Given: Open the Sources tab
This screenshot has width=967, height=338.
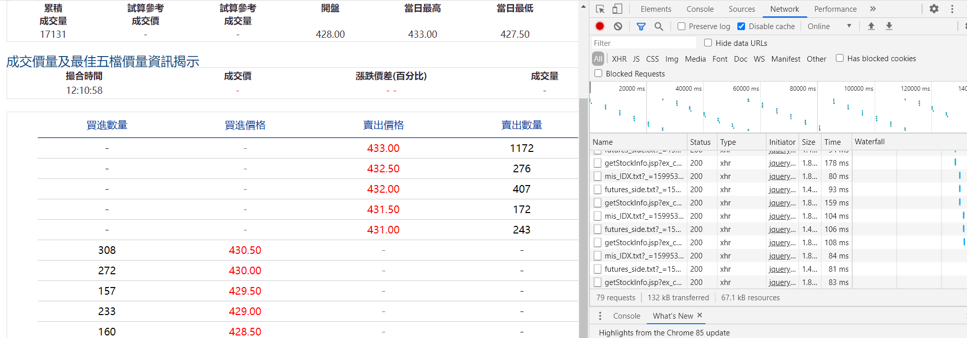Looking at the screenshot, I should pyautogui.click(x=741, y=9).
